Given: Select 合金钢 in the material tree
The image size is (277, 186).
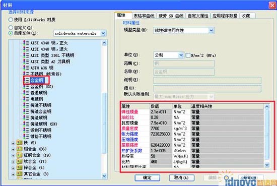Looking at the screenshot, I should 37,80.
